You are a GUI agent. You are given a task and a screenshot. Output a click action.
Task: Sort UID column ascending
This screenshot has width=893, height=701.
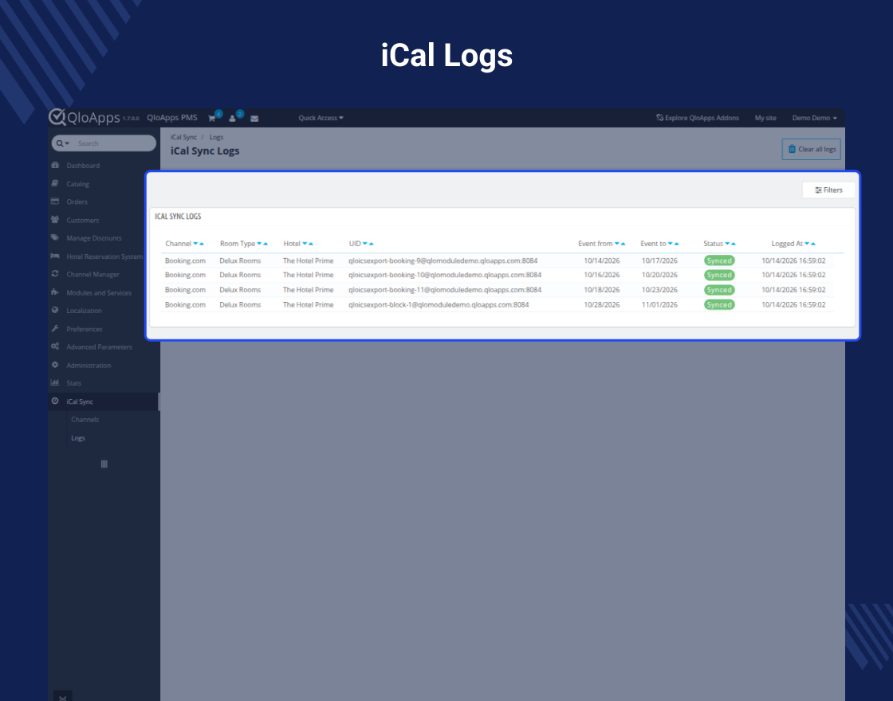(x=372, y=244)
